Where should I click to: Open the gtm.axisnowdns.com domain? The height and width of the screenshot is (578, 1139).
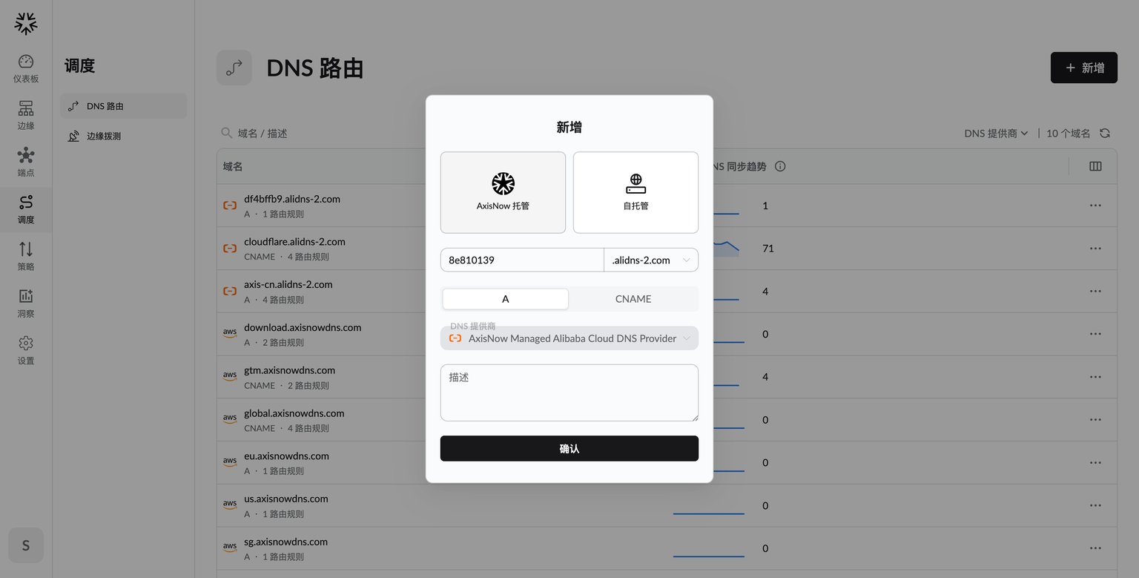[x=289, y=370]
